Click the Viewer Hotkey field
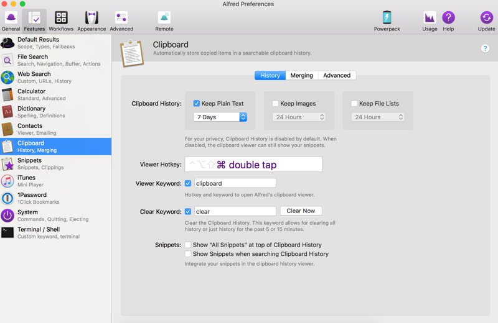This screenshot has height=323, width=498. (253, 164)
